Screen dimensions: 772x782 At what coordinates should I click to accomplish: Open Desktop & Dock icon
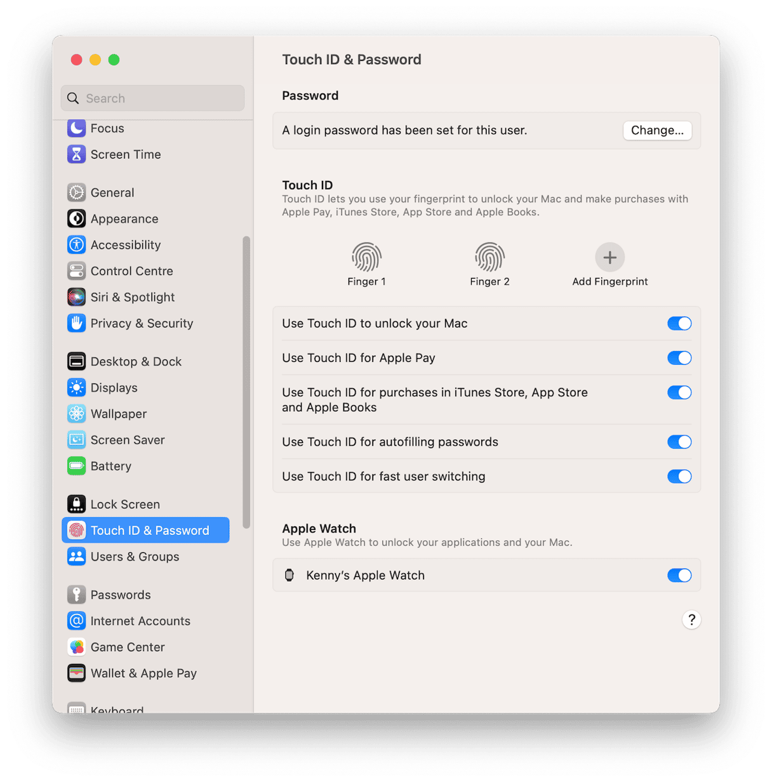point(76,361)
